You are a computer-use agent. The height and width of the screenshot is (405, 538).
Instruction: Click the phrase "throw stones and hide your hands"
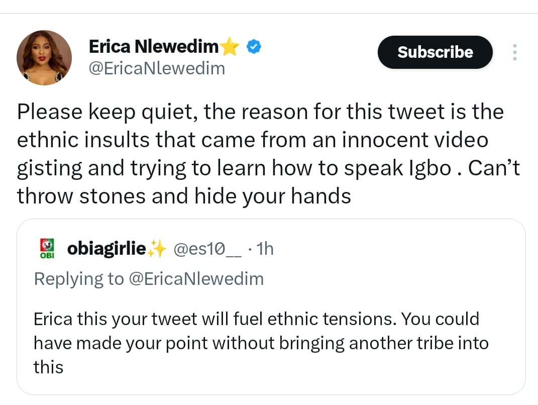pyautogui.click(x=184, y=196)
